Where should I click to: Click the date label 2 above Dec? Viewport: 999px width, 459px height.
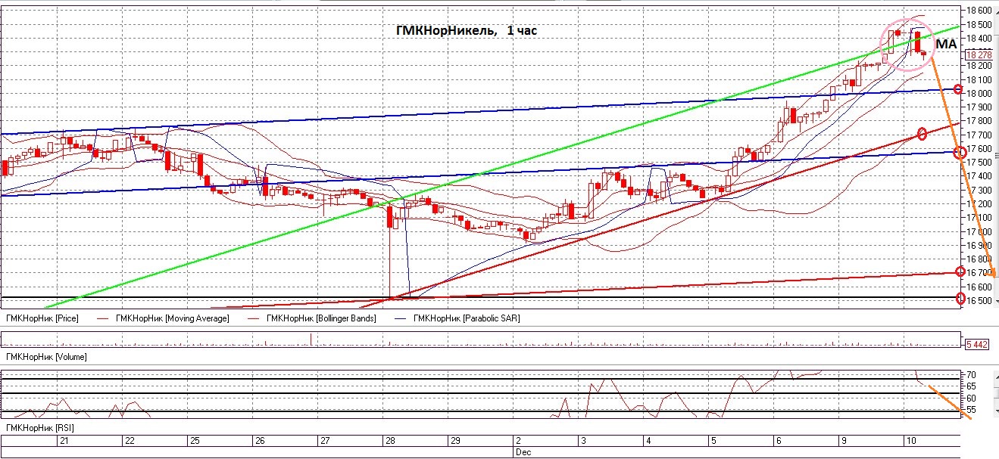coord(518,440)
